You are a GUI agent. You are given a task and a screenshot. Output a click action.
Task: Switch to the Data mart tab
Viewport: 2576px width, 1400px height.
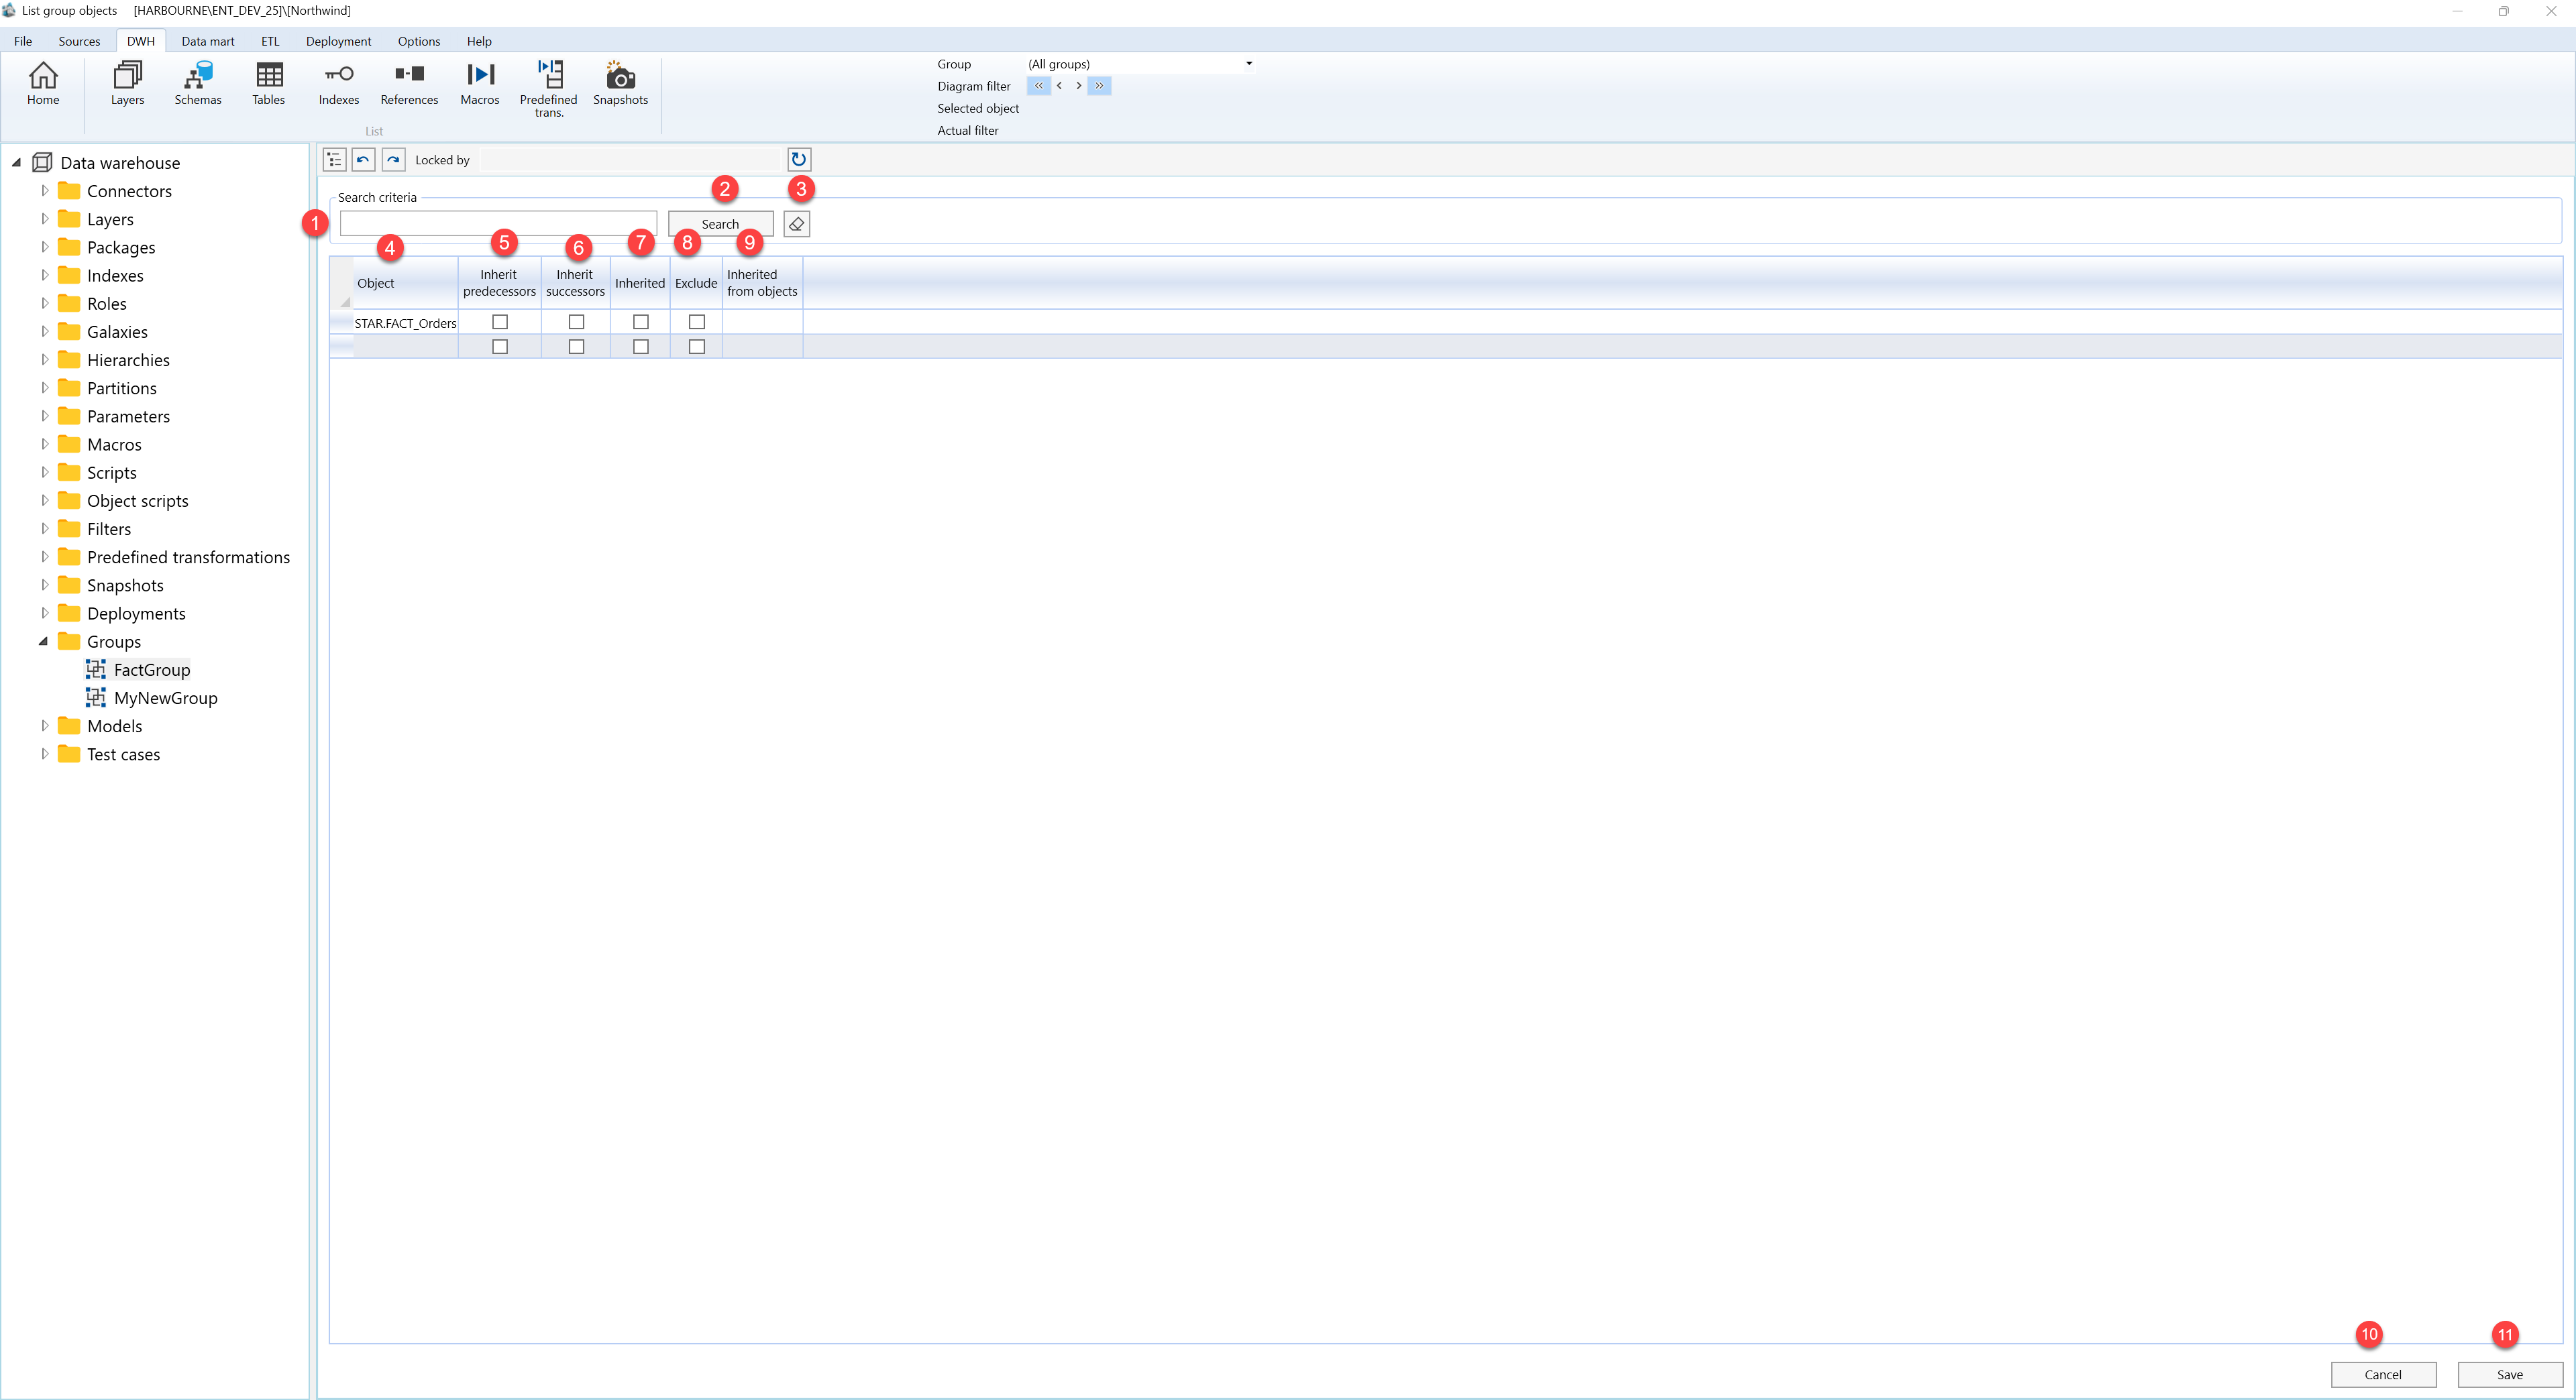208,41
